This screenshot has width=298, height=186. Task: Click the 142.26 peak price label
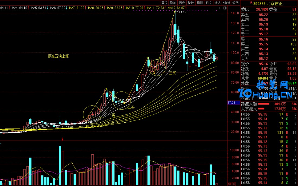point(183,12)
